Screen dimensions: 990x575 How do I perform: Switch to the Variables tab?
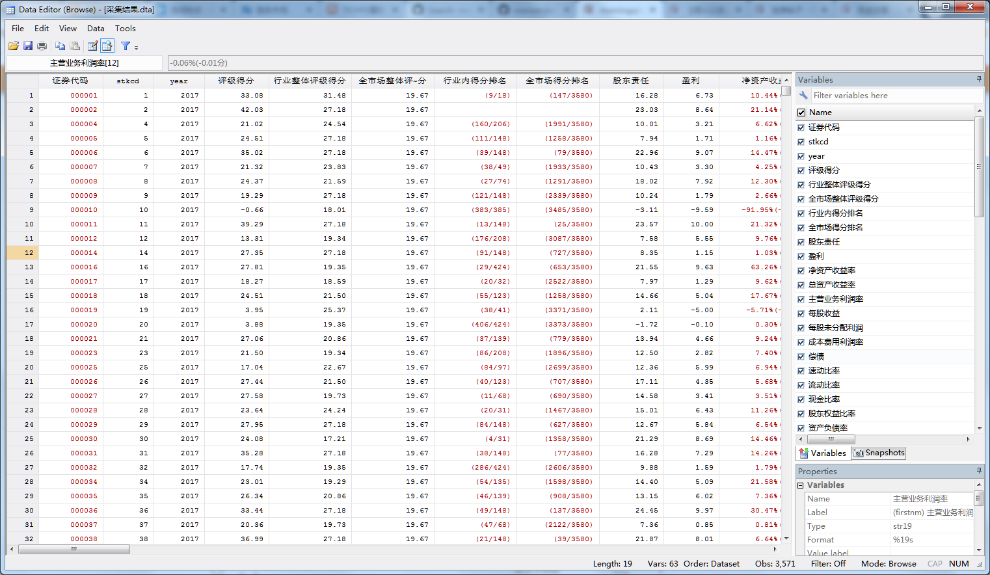coord(823,453)
